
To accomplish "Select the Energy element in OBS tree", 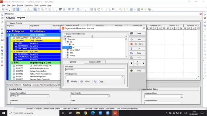I will coord(72,55).
